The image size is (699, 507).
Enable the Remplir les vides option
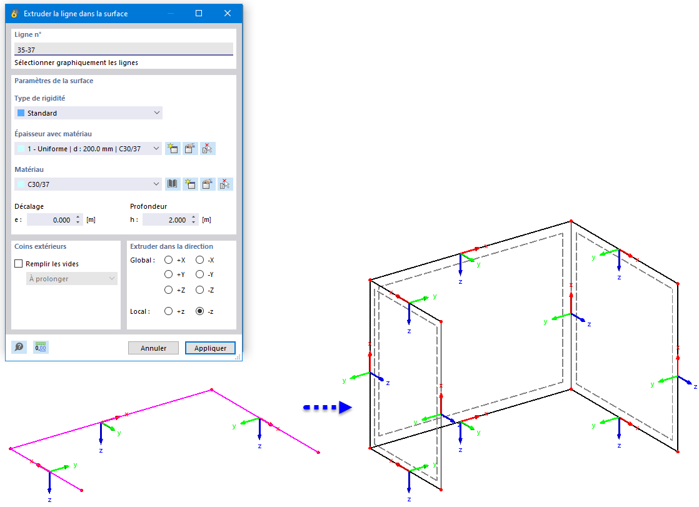[18, 263]
